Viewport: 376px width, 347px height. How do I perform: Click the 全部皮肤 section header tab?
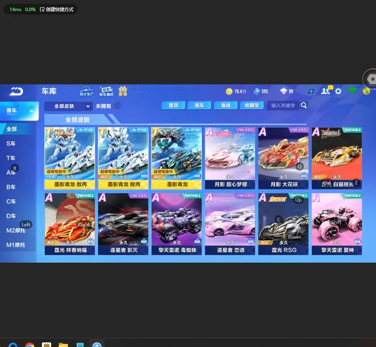(77, 119)
